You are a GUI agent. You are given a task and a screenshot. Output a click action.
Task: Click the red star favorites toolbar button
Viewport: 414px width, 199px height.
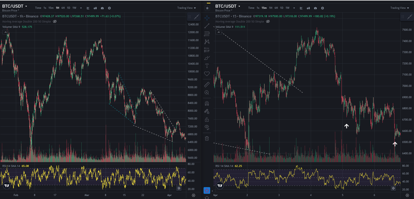[207, 190]
